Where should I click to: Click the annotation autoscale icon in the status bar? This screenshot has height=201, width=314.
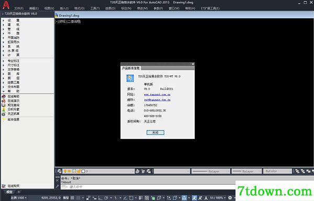point(200,198)
